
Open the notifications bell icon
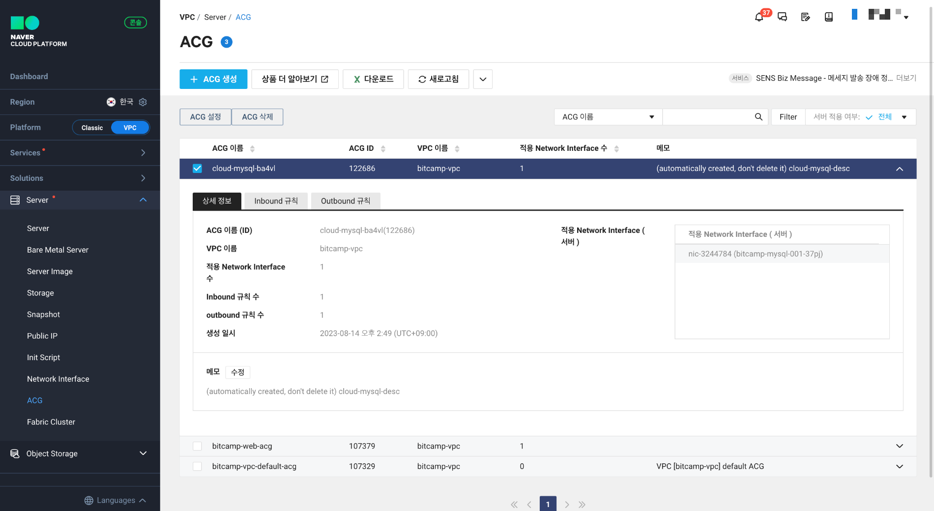tap(759, 17)
